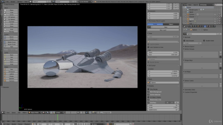Add an Ico Sphere mesh

point(11,19)
